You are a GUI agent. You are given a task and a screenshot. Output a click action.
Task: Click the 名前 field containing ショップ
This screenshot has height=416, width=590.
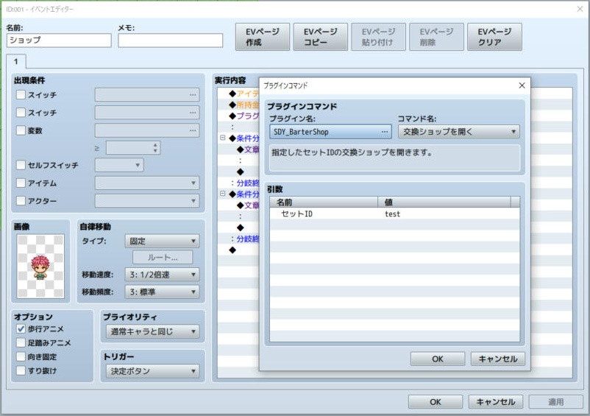coord(59,40)
